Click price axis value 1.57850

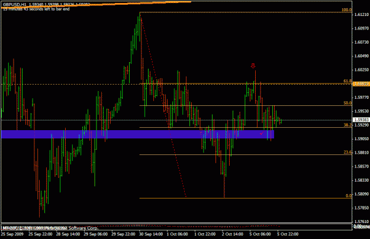tap(362, 208)
